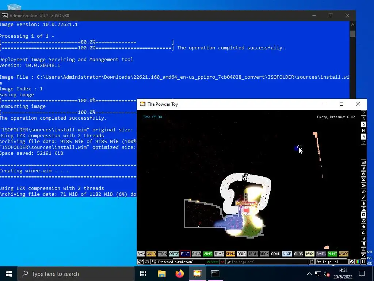Open the Decoration tools menu

[363, 250]
